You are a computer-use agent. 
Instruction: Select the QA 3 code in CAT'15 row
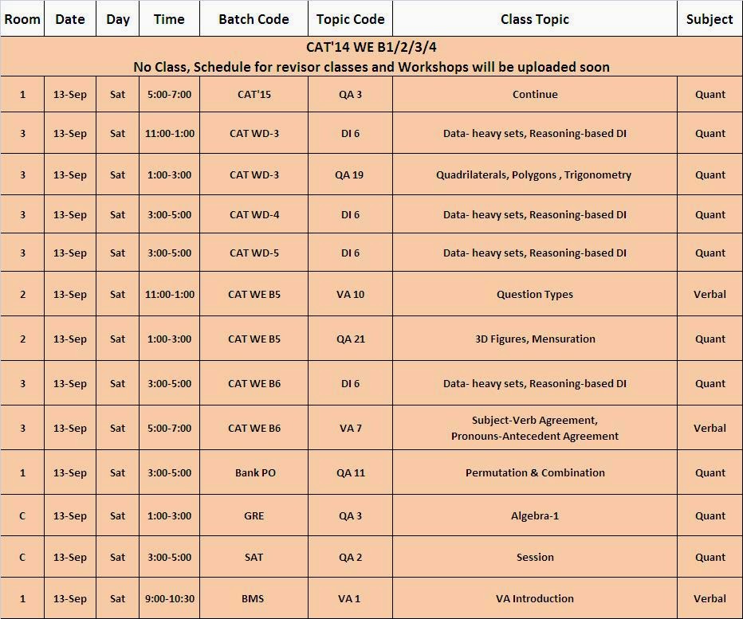350,94
